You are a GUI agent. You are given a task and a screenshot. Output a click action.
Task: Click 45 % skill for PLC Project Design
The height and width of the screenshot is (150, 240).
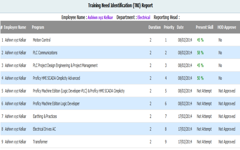(200, 65)
